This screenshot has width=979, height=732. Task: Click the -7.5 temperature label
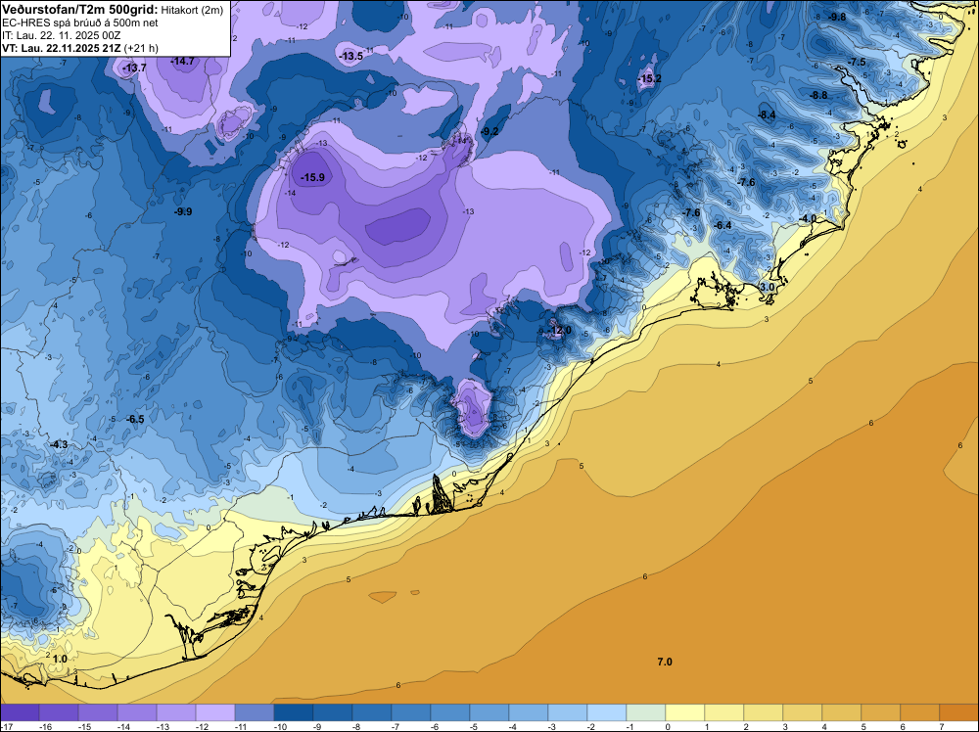(858, 62)
